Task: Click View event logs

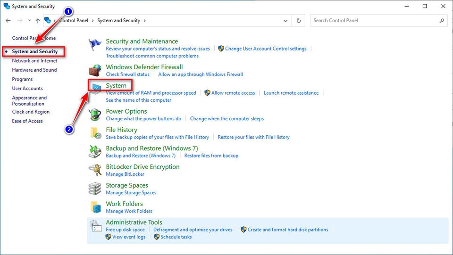Action: point(129,237)
